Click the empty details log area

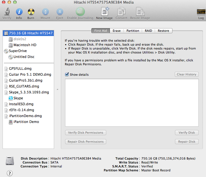click(x=132, y=103)
